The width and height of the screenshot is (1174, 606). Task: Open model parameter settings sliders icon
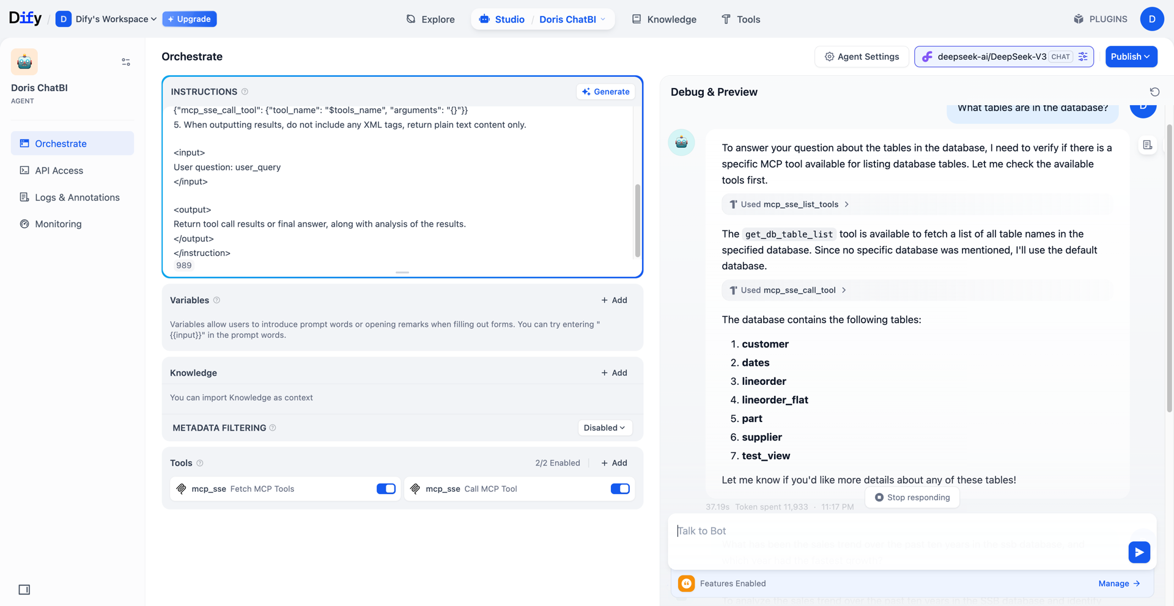[x=1083, y=57]
